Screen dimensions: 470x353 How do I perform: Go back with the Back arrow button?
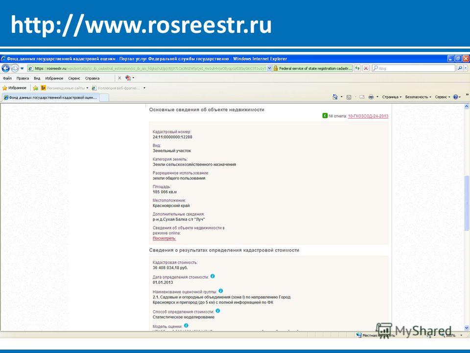pos(5,69)
